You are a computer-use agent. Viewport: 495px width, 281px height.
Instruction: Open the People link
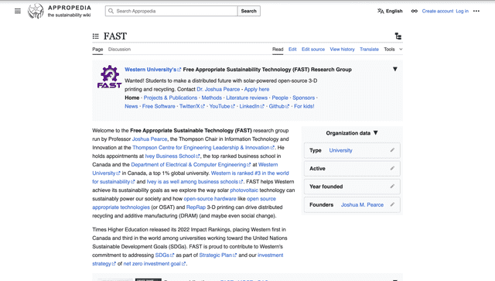[280, 98]
